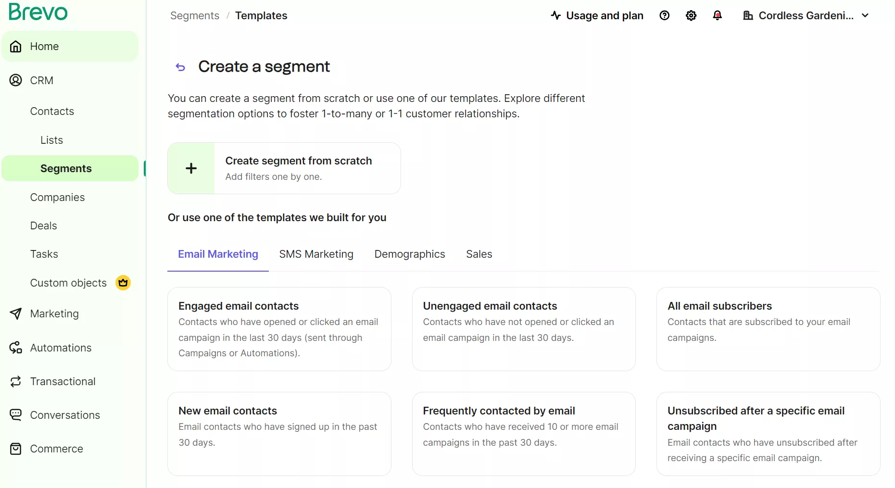Switch to the SMS Marketing tab

316,254
